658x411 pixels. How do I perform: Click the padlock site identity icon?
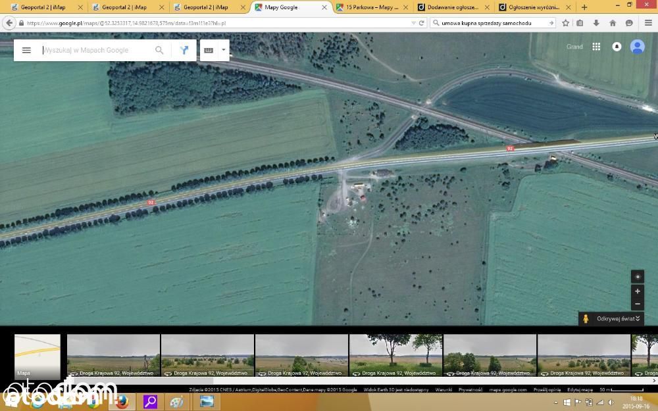coord(22,23)
